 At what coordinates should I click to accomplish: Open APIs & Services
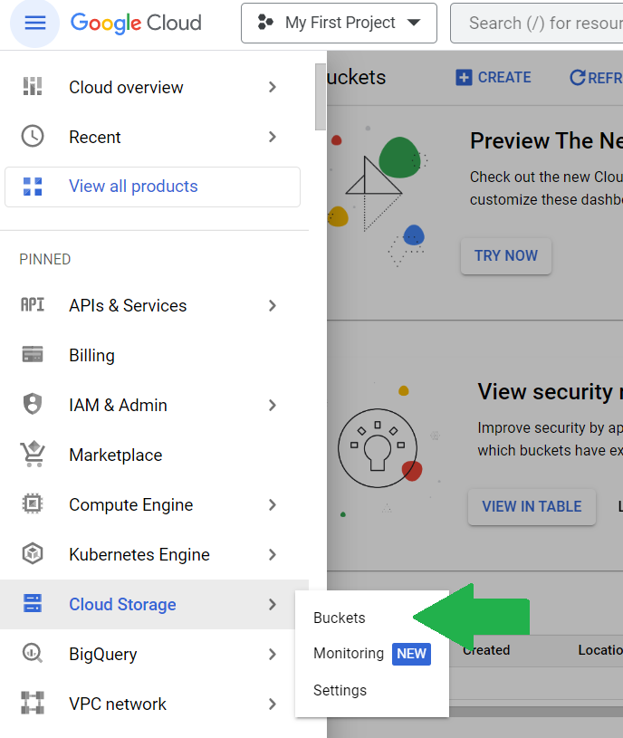128,306
